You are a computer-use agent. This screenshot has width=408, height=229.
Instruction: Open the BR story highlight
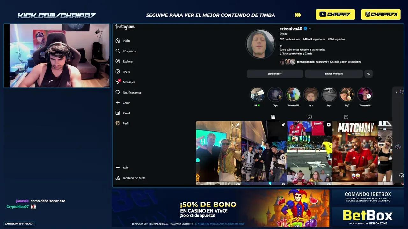tap(257, 94)
